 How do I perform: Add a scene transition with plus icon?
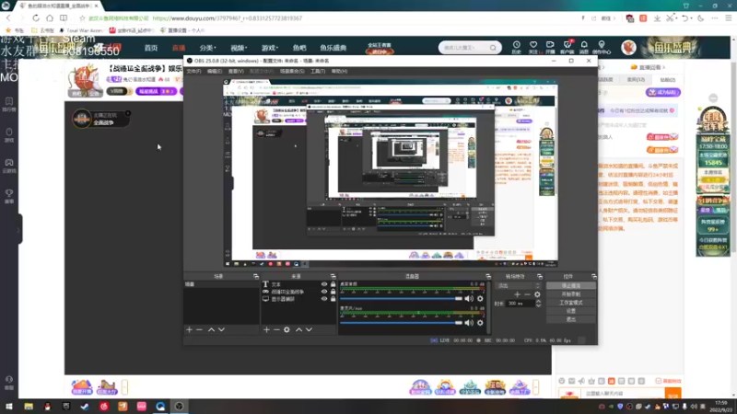coord(518,294)
